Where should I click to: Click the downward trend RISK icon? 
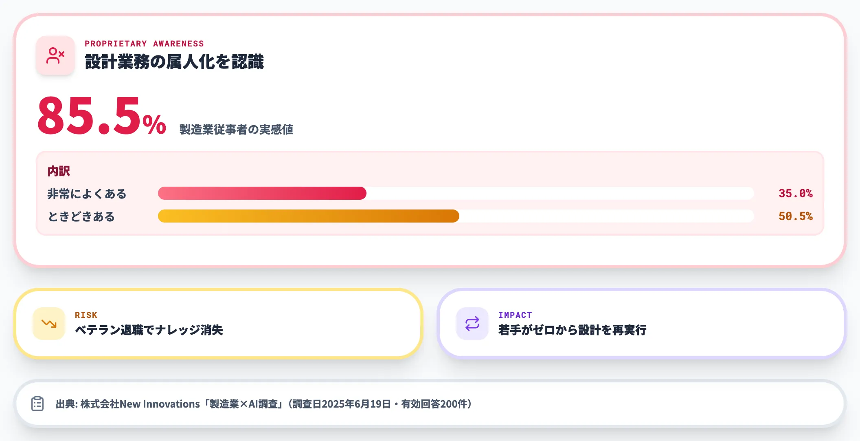click(x=49, y=324)
